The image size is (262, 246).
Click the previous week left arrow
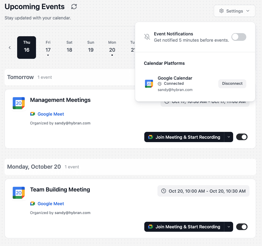coord(10,47)
